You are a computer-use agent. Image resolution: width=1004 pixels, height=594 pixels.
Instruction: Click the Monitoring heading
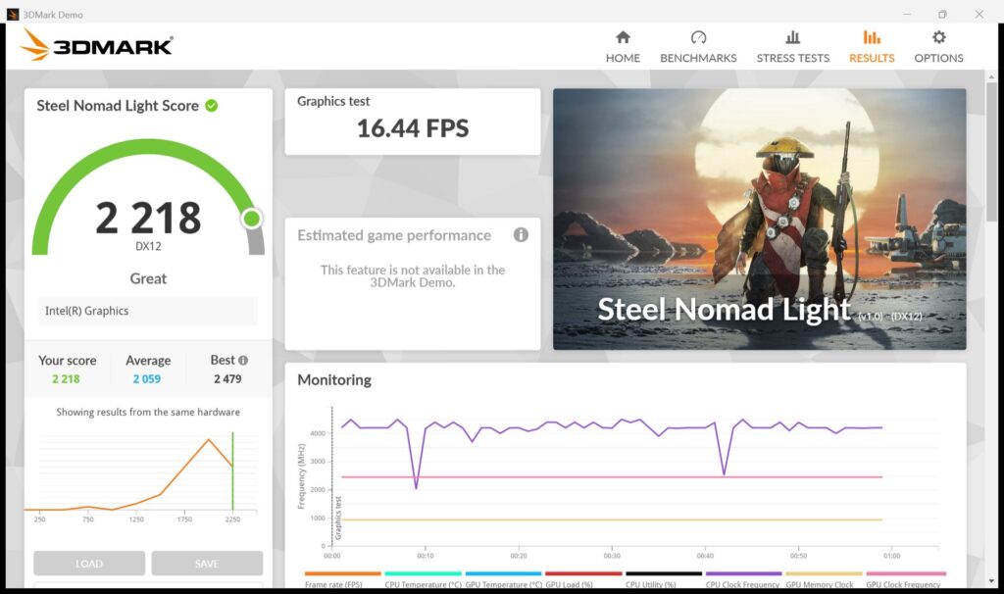click(334, 379)
